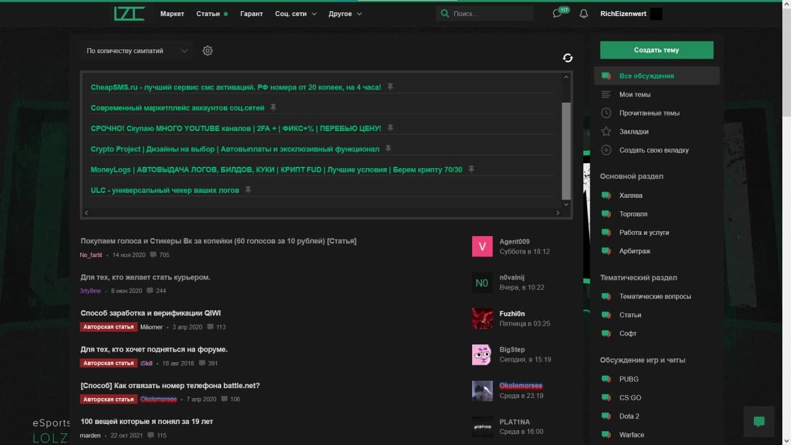Image resolution: width=791 pixels, height=445 pixels.
Task: Open Статьи nav item
Action: tap(208, 14)
